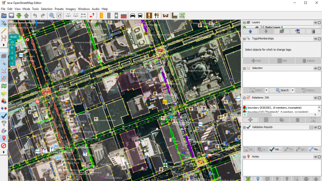Viewport: 322px width, 181px height.
Task: Select level -1 in level selector
Action: pyautogui.click(x=12, y=63)
